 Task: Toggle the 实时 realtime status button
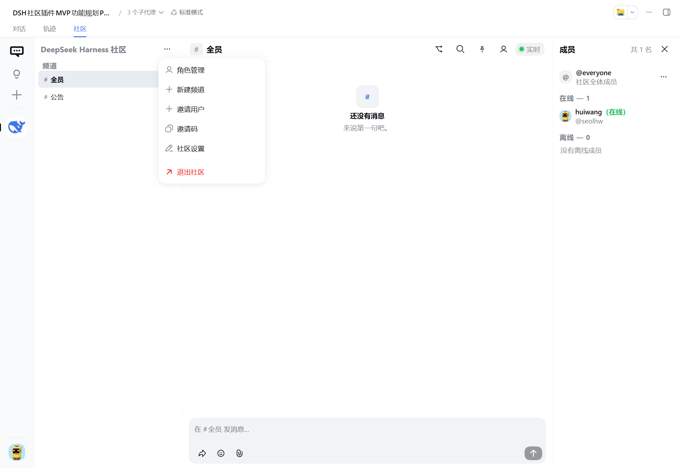tap(530, 49)
